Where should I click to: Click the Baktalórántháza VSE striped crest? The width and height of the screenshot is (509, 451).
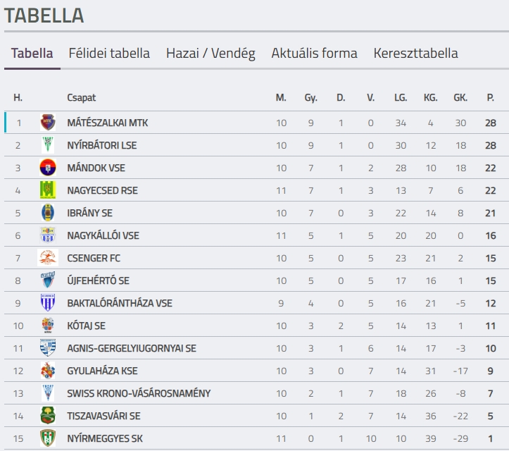[x=47, y=303]
